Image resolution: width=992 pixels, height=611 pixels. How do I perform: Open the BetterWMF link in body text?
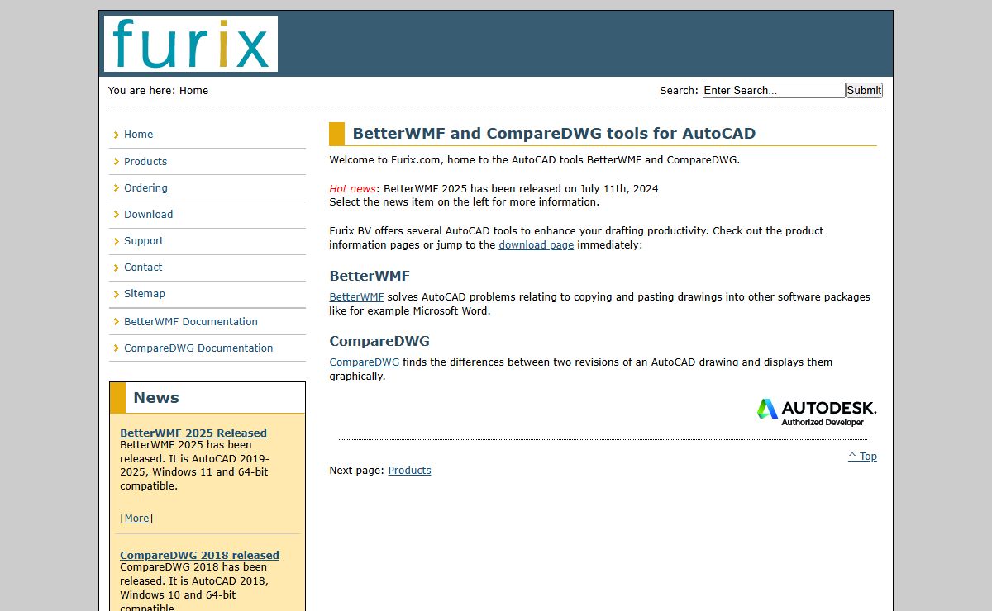356,297
